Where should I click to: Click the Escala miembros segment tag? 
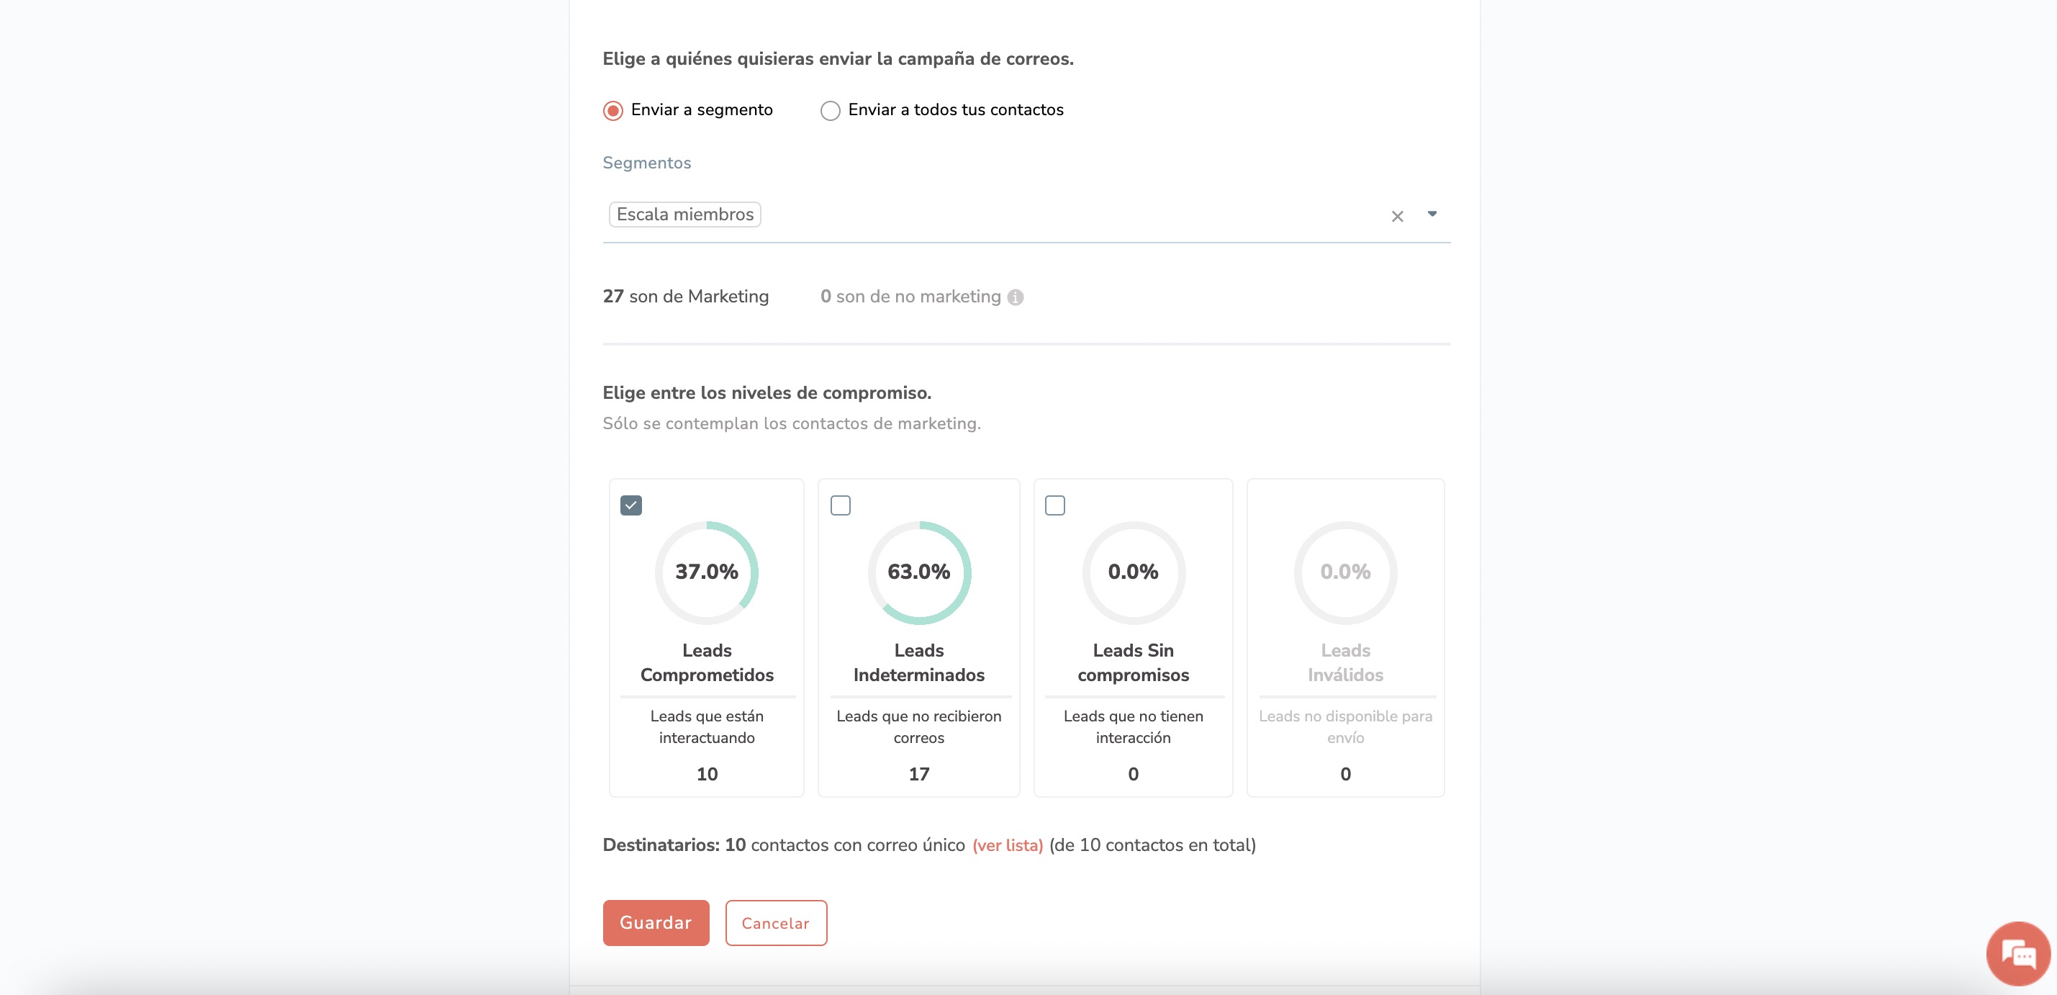click(x=684, y=215)
